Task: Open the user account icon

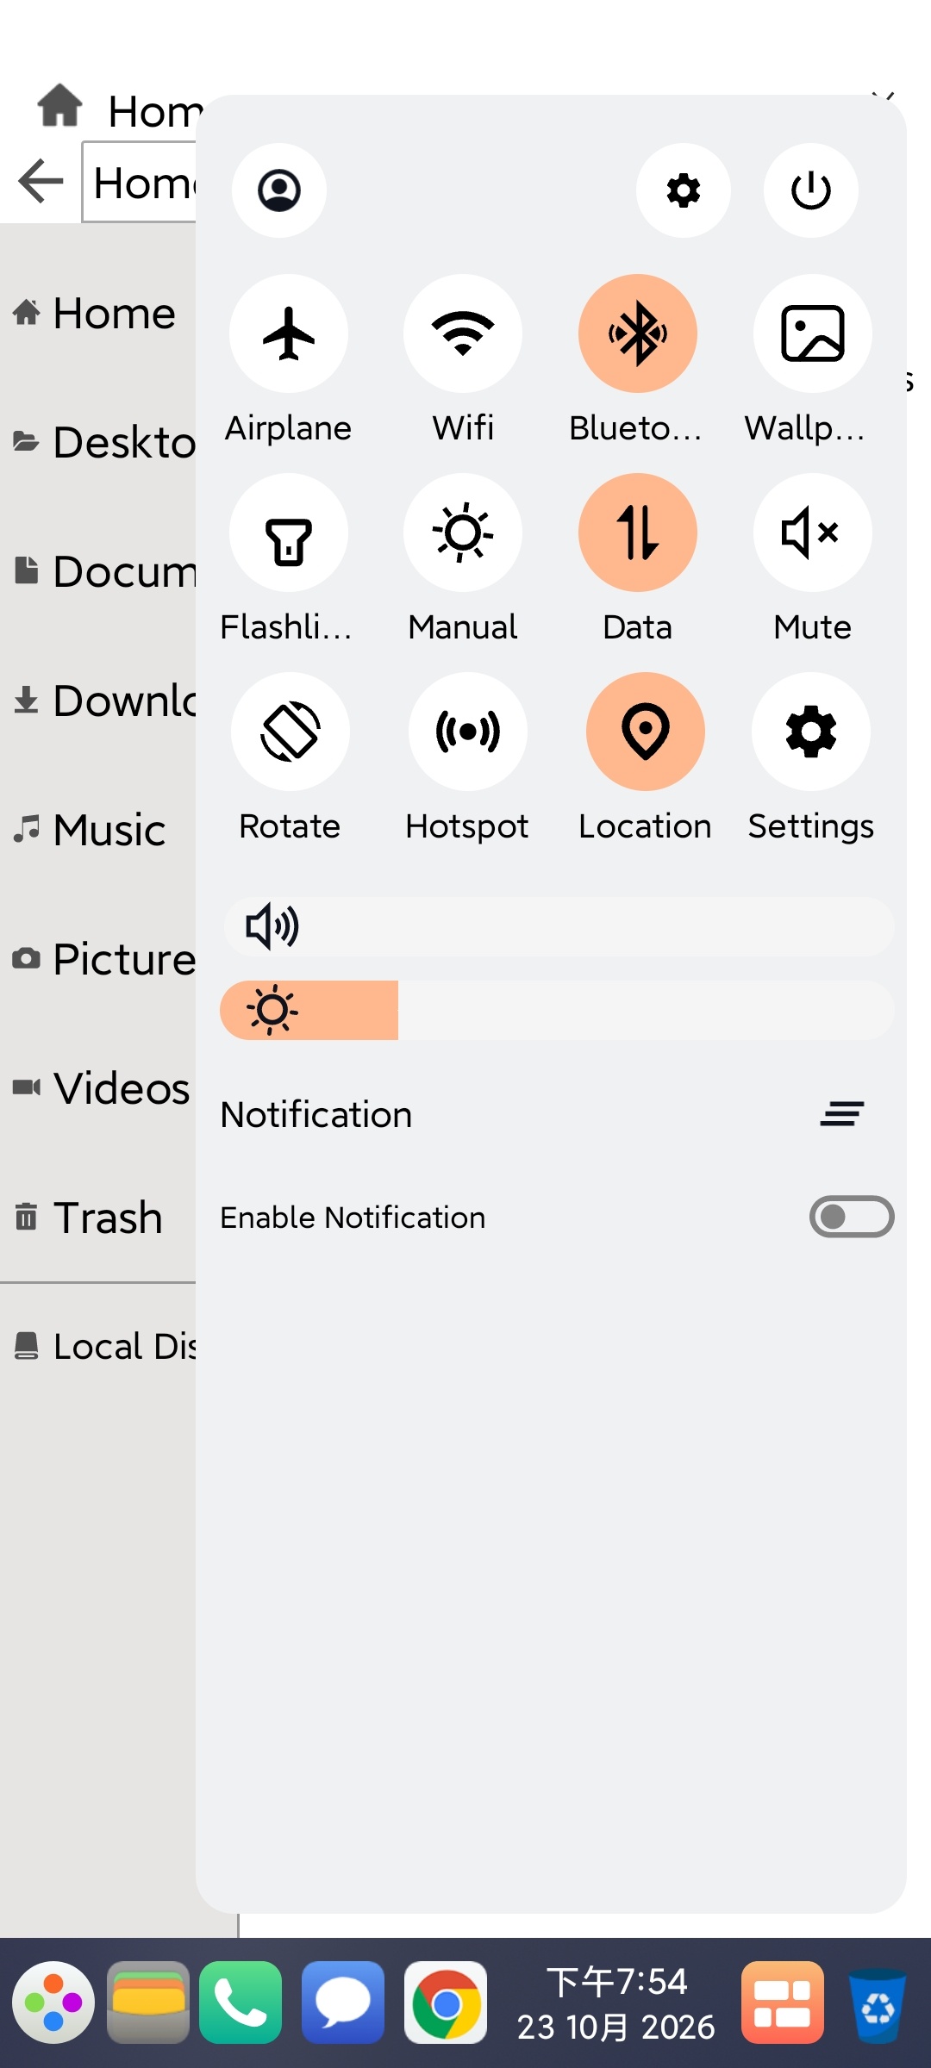Action: tap(279, 190)
